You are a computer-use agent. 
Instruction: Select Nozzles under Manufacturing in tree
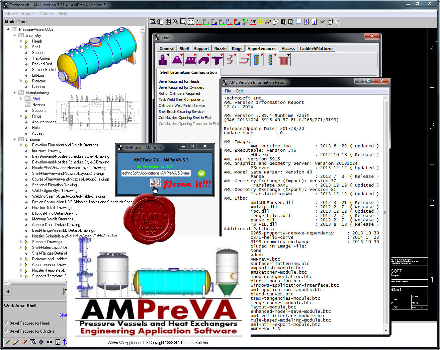click(38, 105)
